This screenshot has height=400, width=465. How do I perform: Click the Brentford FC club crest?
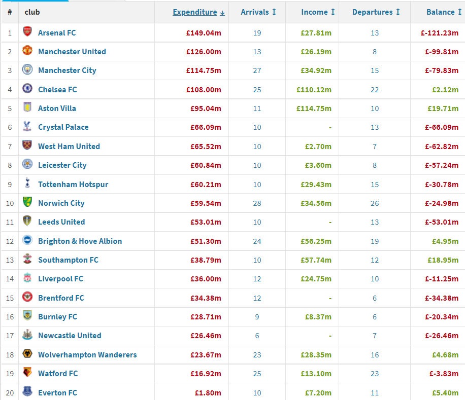coord(27,297)
